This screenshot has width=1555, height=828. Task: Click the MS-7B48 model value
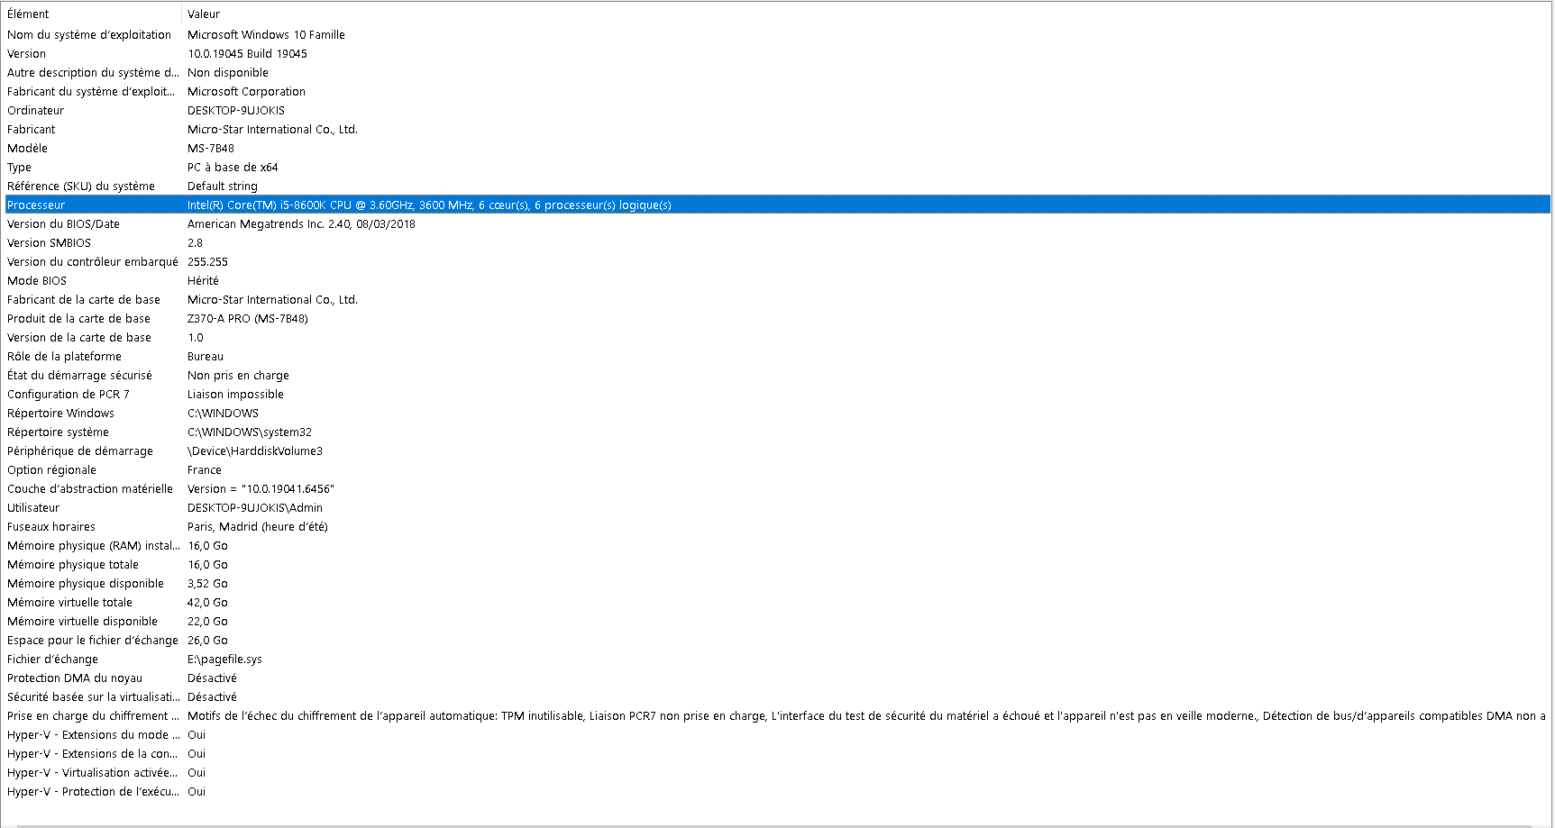tap(211, 148)
